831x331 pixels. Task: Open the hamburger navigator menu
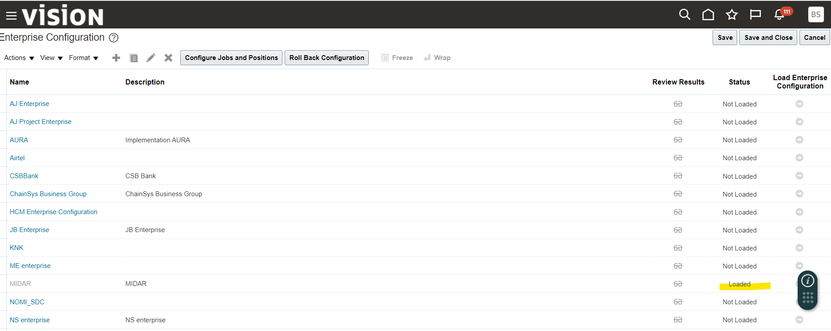tap(11, 16)
